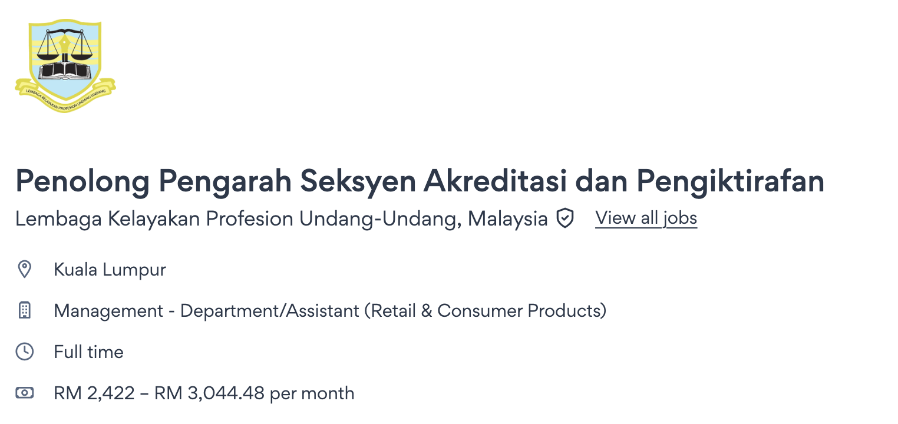Click the word Malaysia in the company name
898x424 pixels.
tap(507, 219)
